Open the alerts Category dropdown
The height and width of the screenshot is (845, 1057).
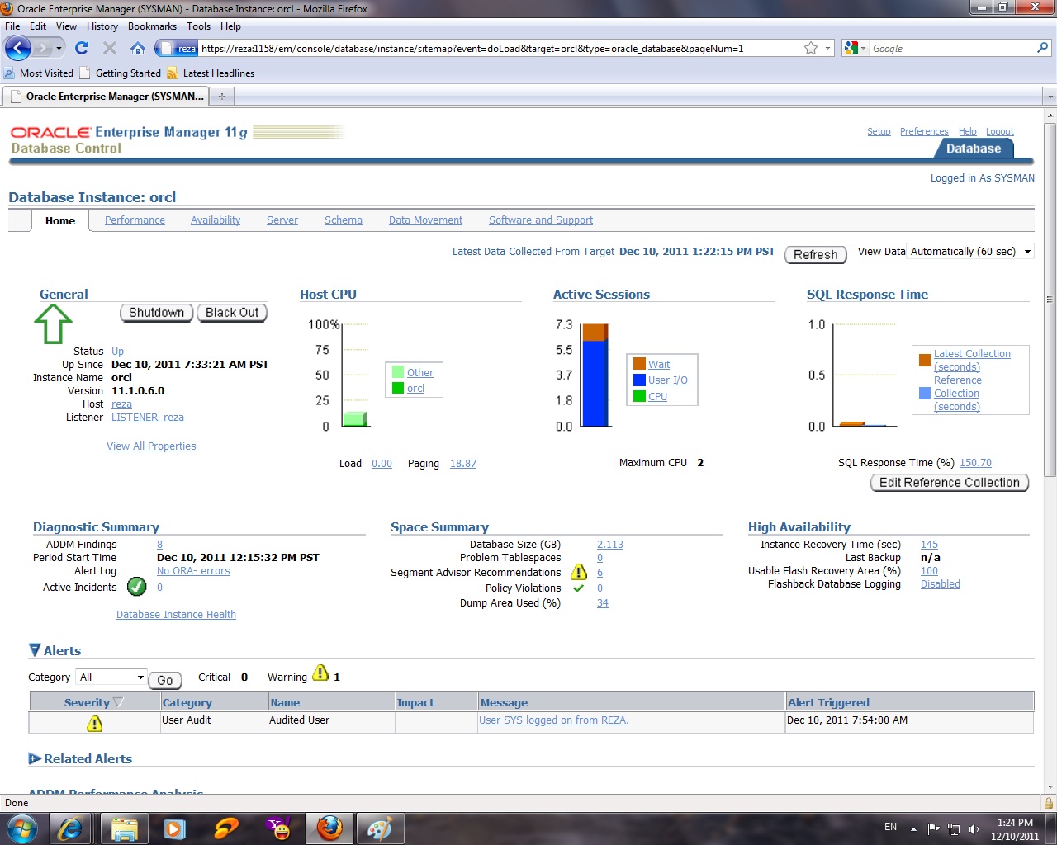(x=111, y=677)
